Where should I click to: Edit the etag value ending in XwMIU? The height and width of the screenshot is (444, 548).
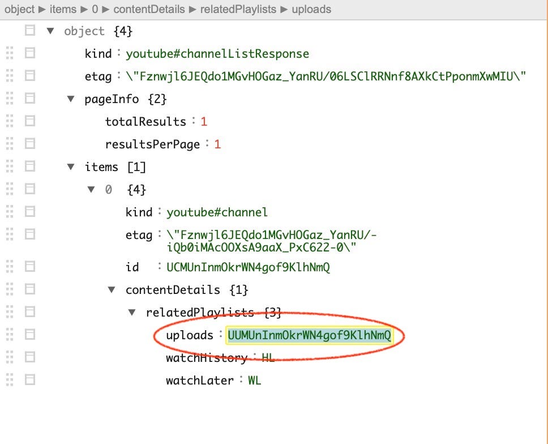pyautogui.click(x=326, y=76)
